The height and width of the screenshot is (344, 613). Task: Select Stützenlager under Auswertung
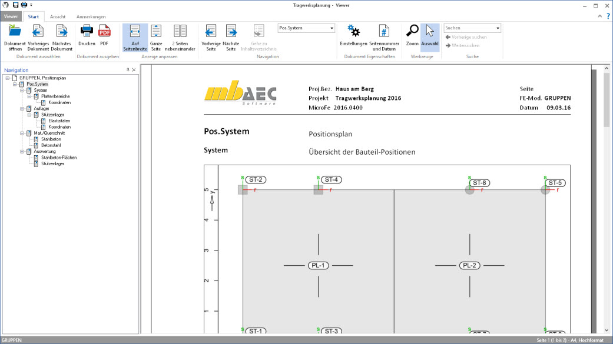coord(53,163)
